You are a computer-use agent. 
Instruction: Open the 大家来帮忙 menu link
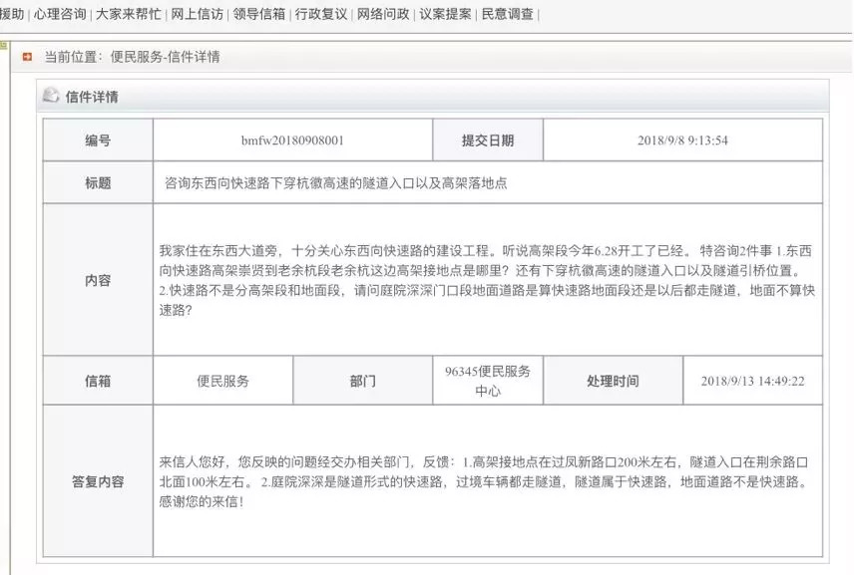point(129,14)
